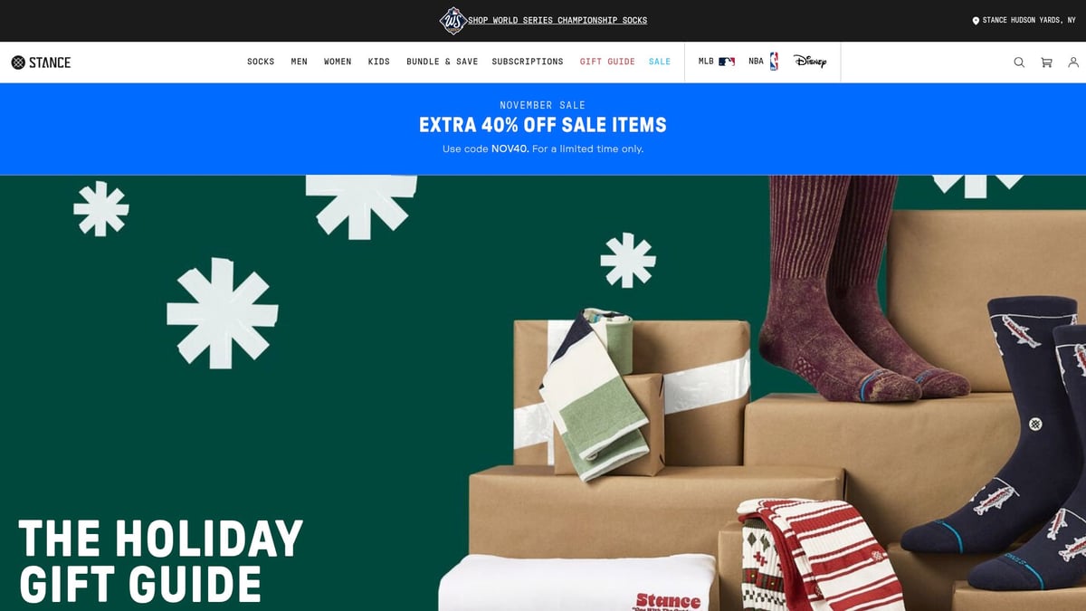
Task: Click the store location pin icon
Action: 976,21
